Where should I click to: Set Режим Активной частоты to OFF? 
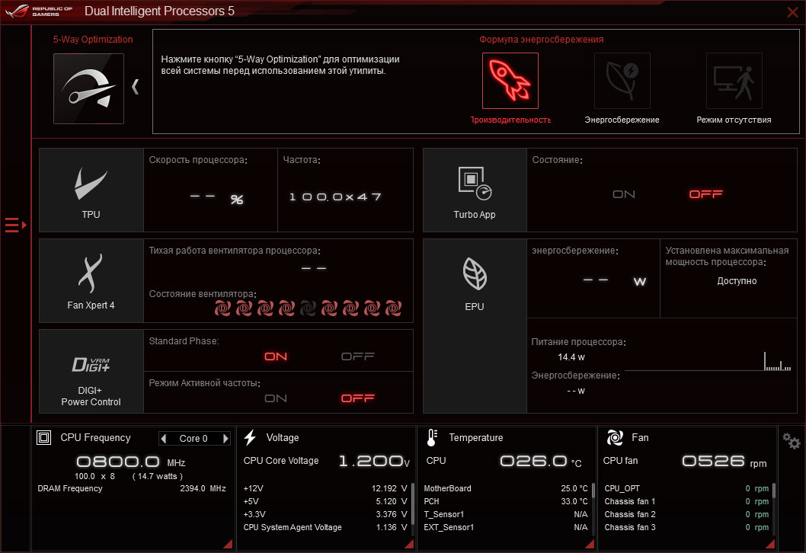358,398
